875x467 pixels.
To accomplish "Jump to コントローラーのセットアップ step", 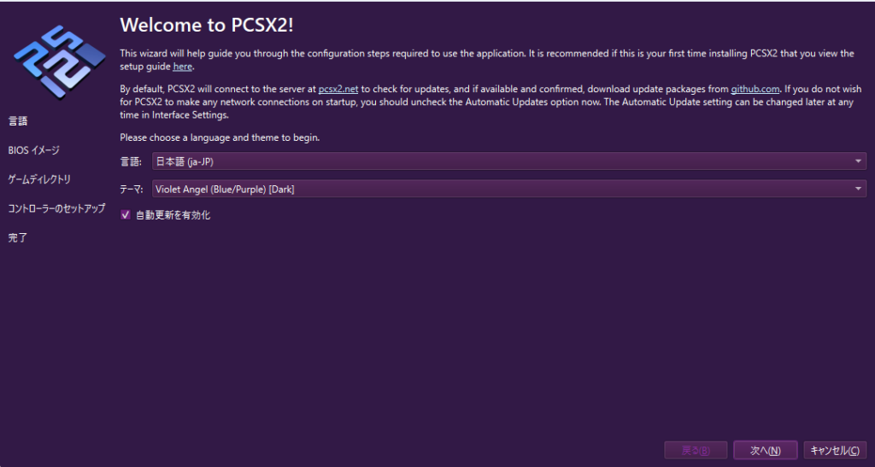I will tap(56, 208).
